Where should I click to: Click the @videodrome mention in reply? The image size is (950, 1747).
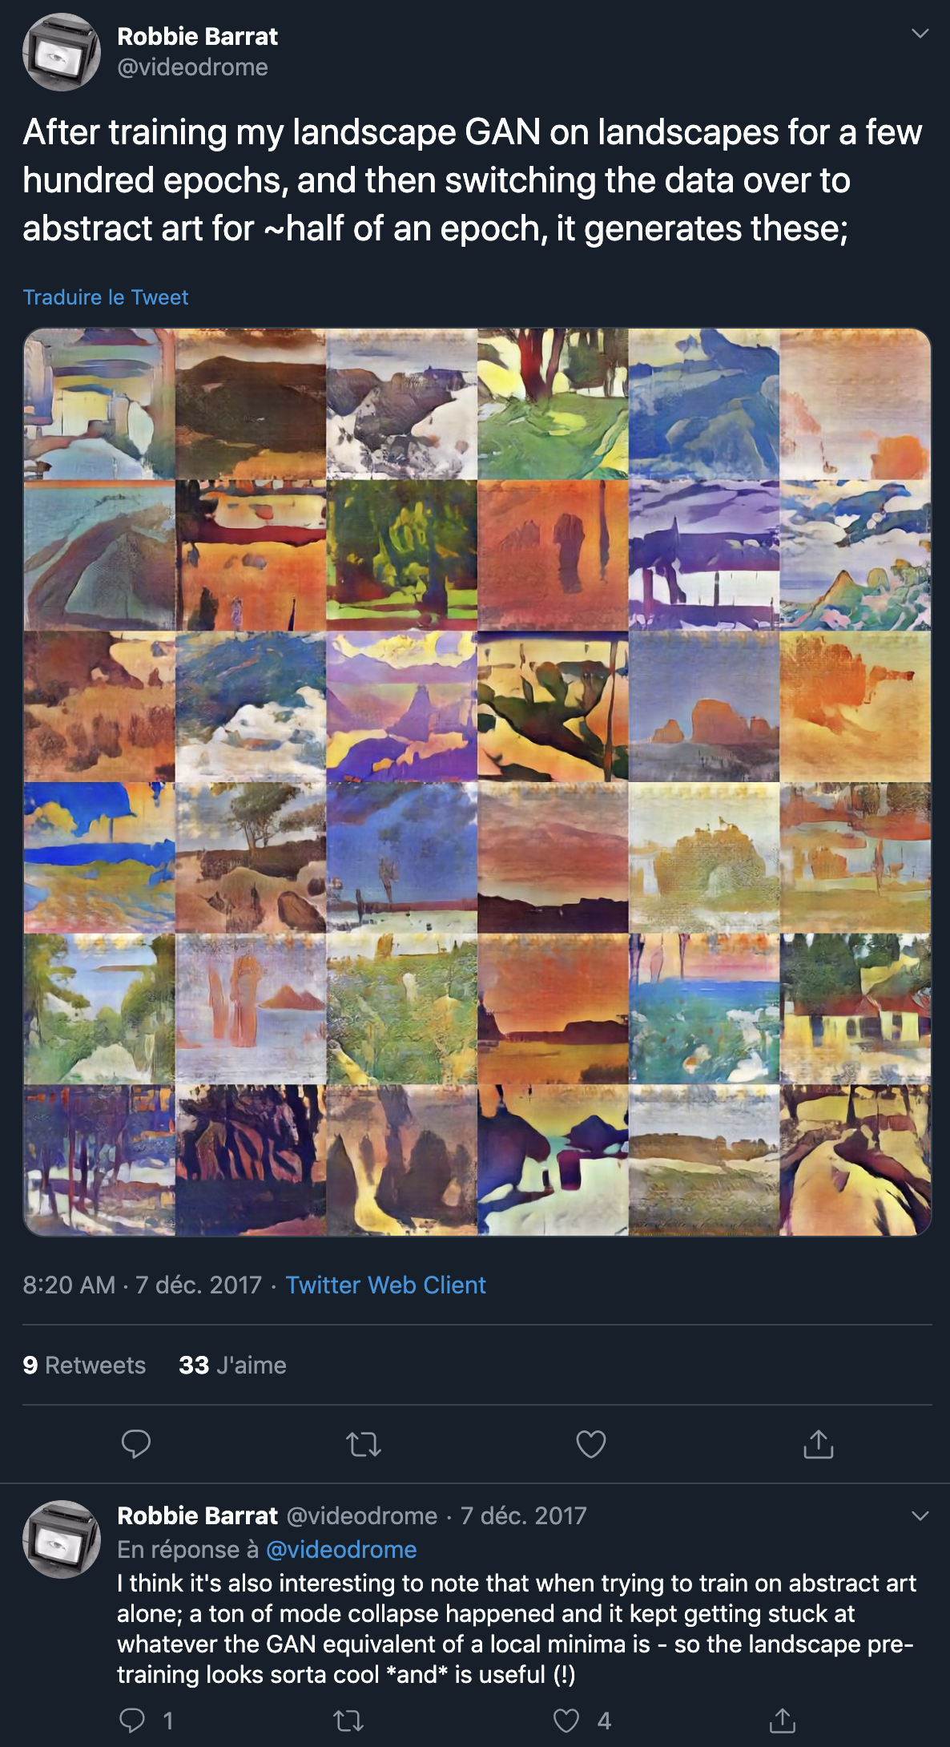click(340, 1550)
